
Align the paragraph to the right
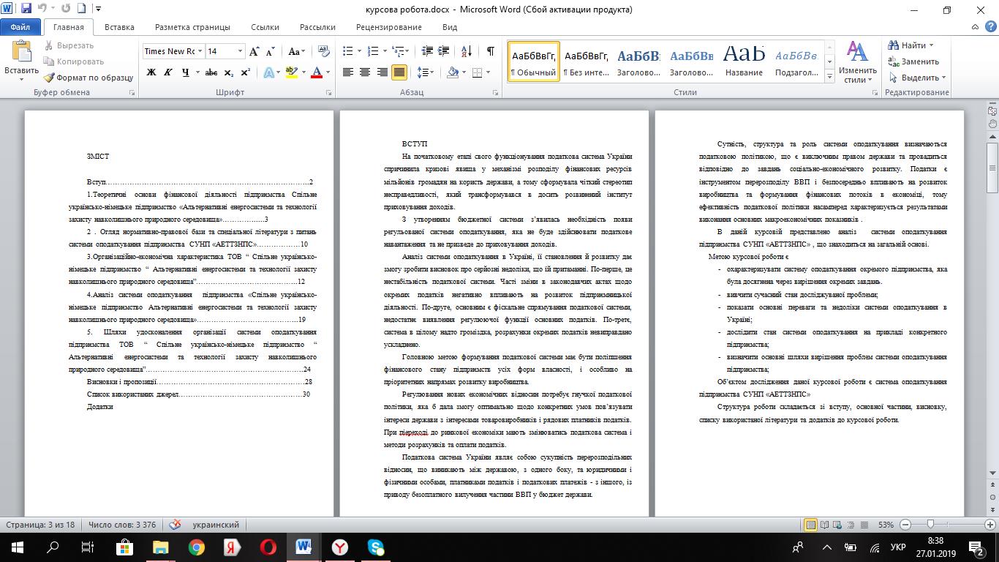382,72
